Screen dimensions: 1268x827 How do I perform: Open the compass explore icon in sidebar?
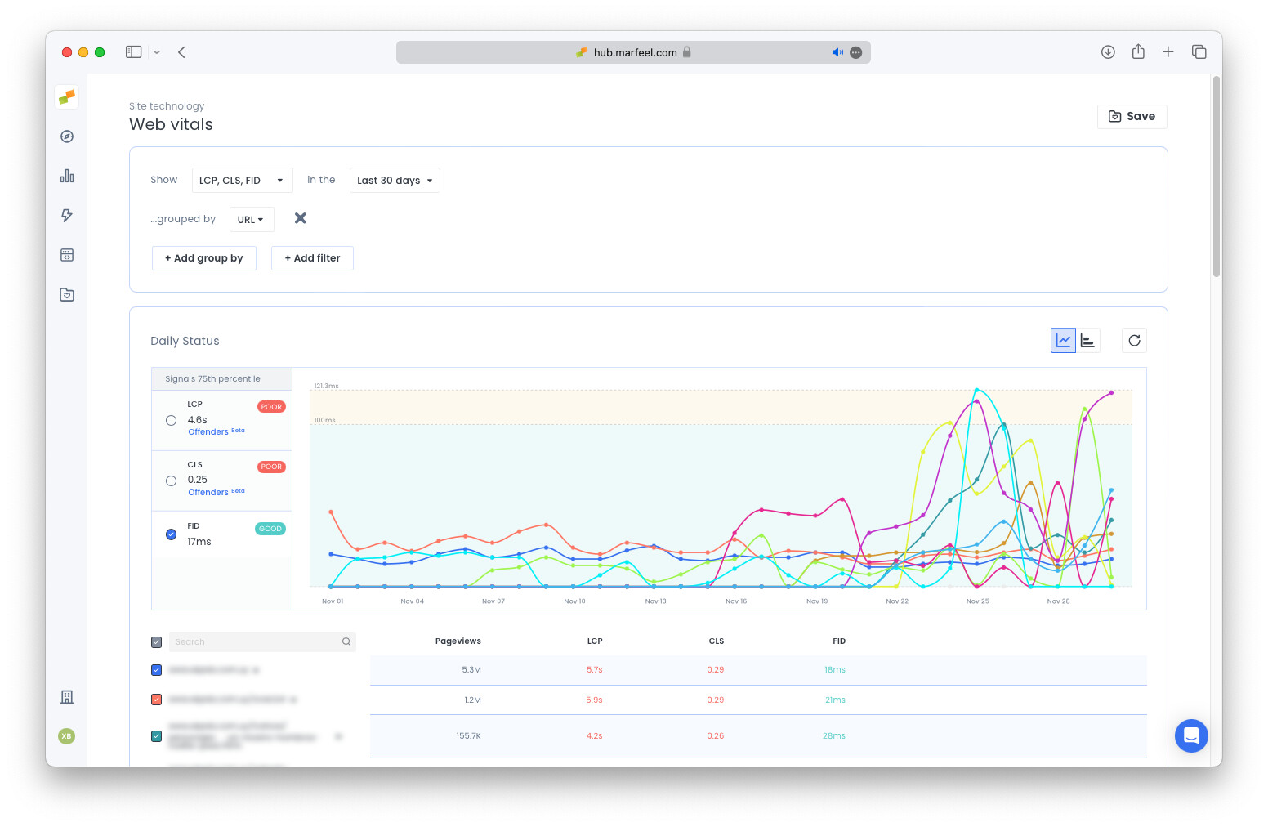pos(67,136)
